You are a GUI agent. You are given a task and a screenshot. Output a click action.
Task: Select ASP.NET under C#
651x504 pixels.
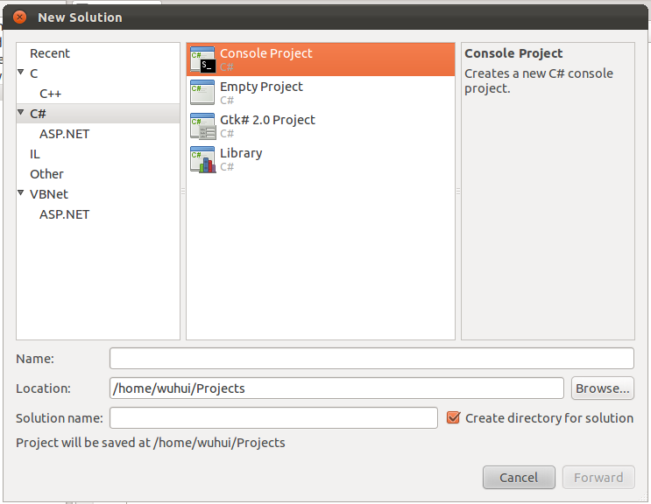point(64,134)
